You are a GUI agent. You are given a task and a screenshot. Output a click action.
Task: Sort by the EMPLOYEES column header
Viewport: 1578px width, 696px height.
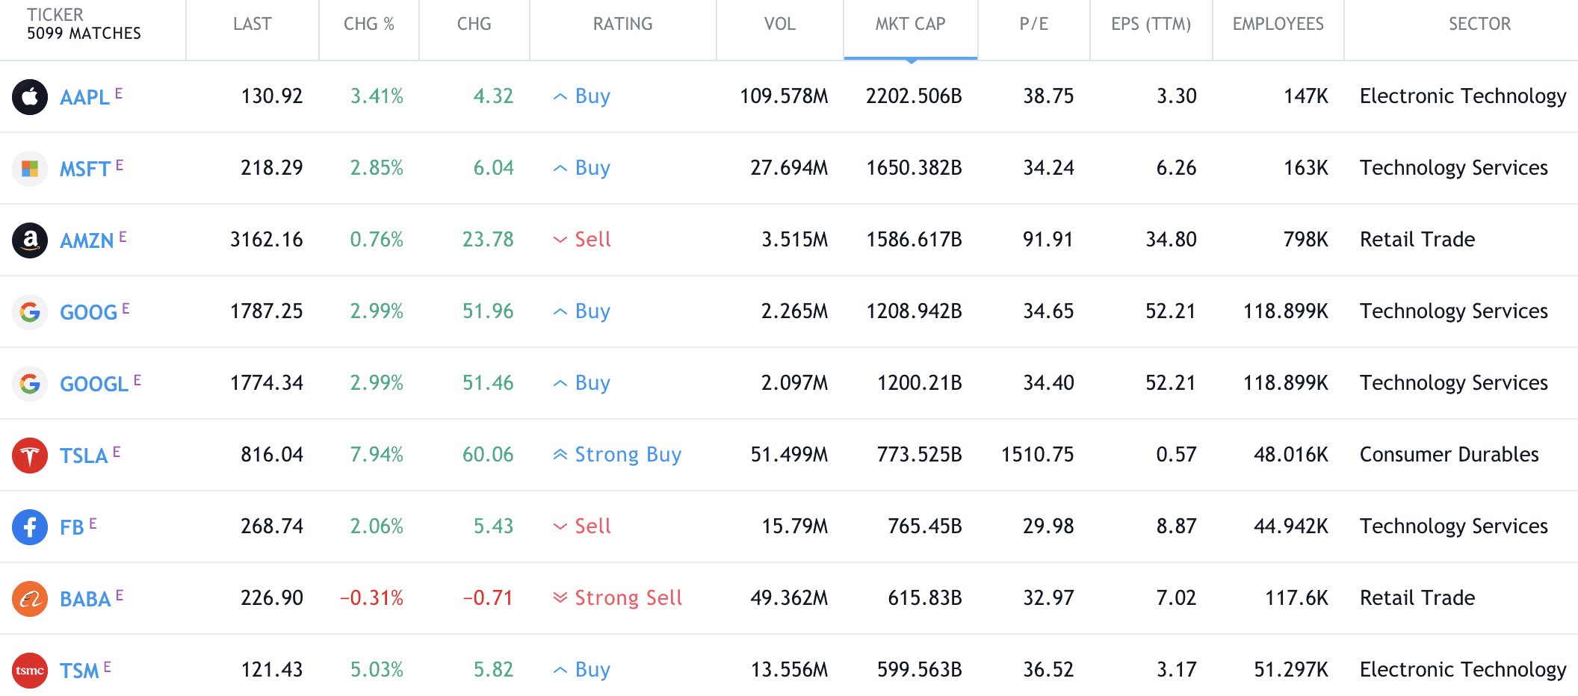coord(1278,24)
